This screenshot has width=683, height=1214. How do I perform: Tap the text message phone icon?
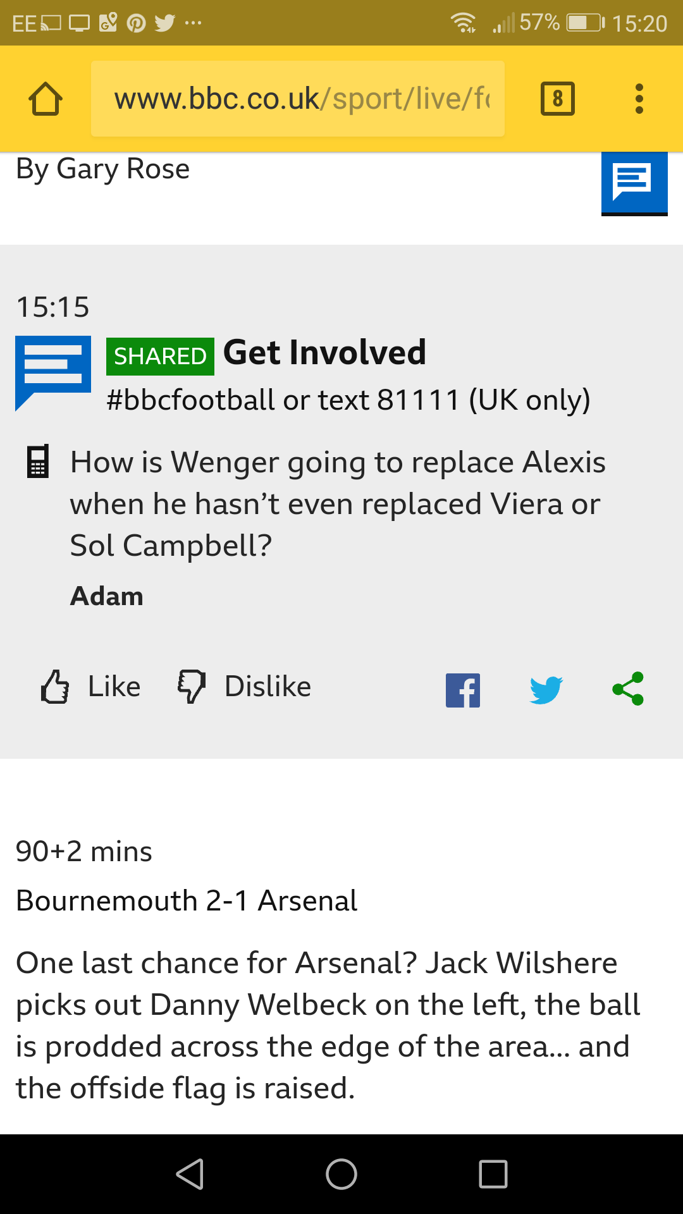click(38, 462)
